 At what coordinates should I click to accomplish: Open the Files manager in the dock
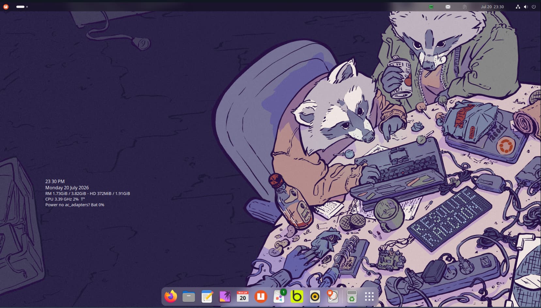189,297
